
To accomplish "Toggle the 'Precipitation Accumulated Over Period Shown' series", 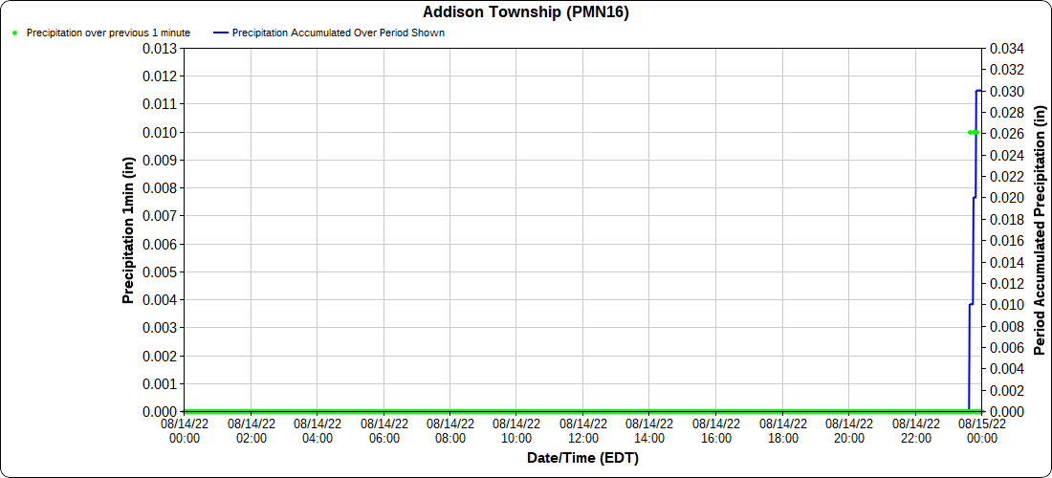I will point(339,33).
